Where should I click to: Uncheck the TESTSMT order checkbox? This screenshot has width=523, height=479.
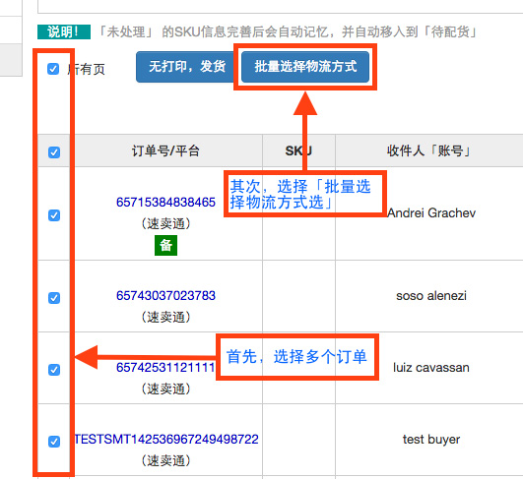54,442
